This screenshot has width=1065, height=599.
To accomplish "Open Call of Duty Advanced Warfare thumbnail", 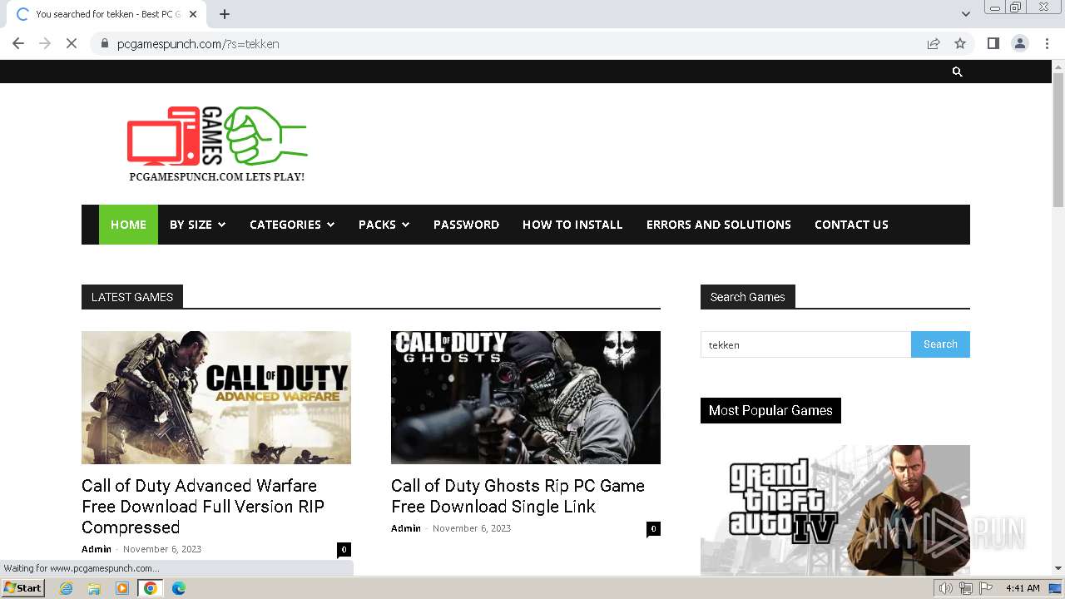I will click(x=216, y=398).
